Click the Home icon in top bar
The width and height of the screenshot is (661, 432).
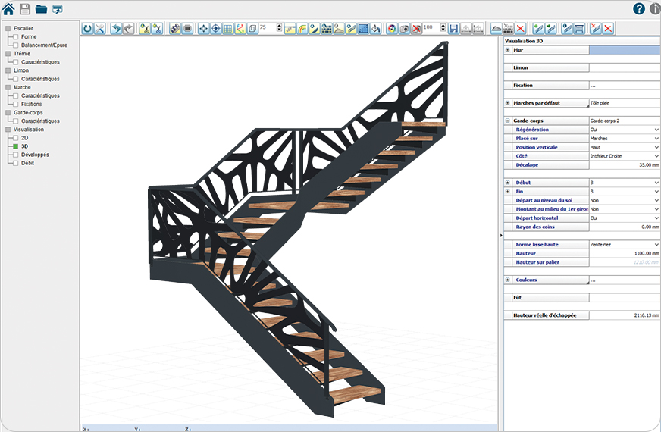[x=8, y=9]
